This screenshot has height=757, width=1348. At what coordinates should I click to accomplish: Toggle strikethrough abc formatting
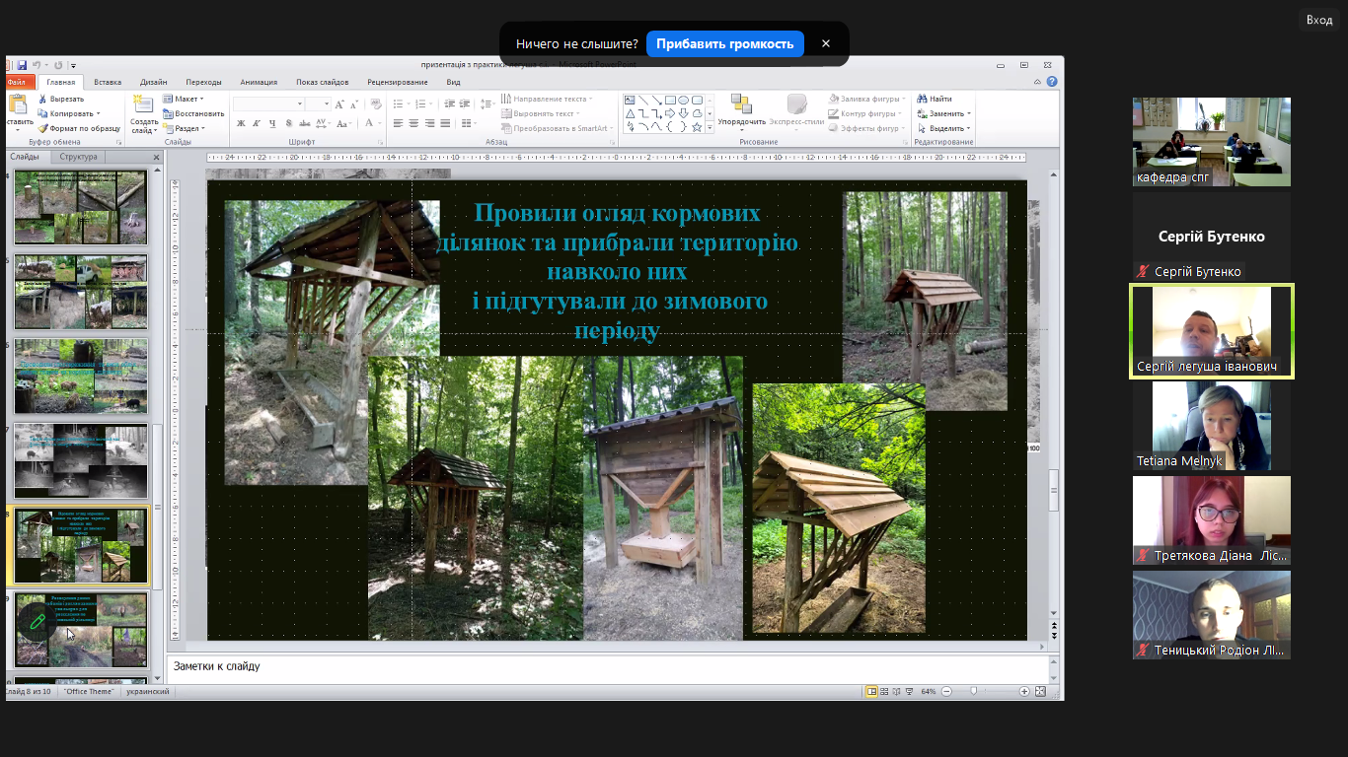[x=305, y=123]
